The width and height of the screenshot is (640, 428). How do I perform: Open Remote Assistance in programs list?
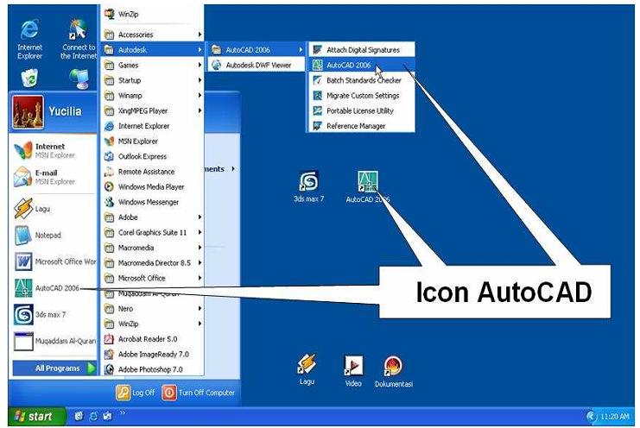(153, 172)
